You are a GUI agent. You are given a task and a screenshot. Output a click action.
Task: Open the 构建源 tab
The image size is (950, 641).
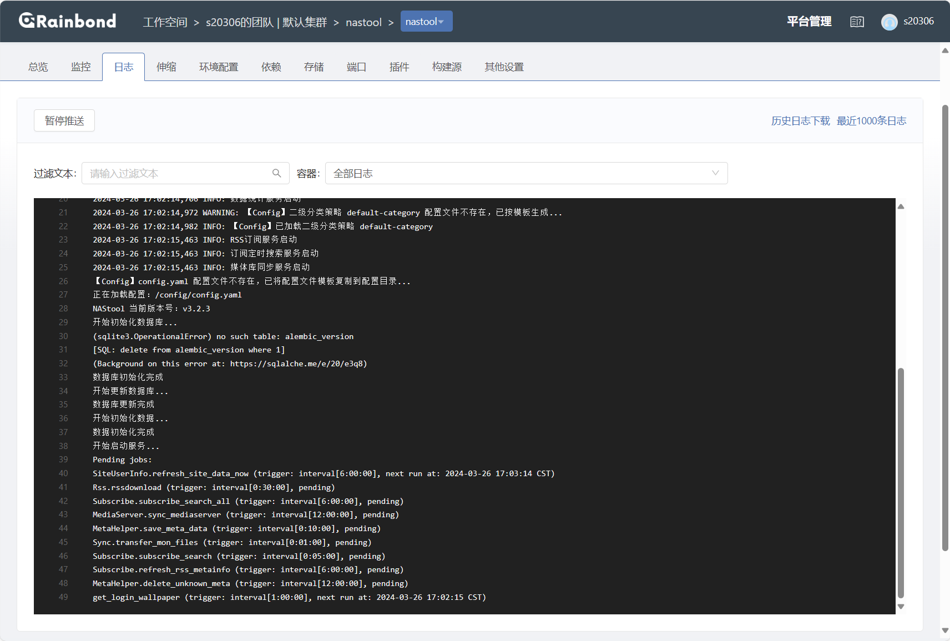coord(447,67)
